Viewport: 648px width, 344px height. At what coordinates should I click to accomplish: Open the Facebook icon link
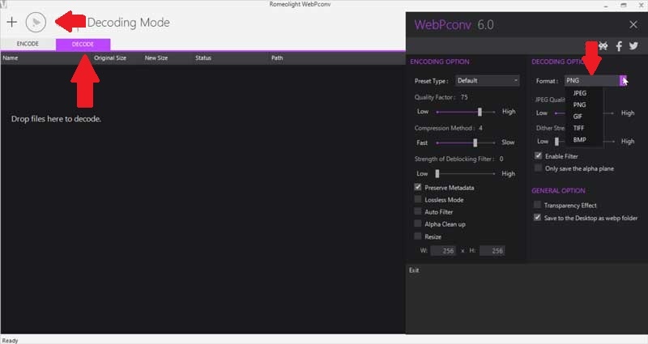coord(619,46)
